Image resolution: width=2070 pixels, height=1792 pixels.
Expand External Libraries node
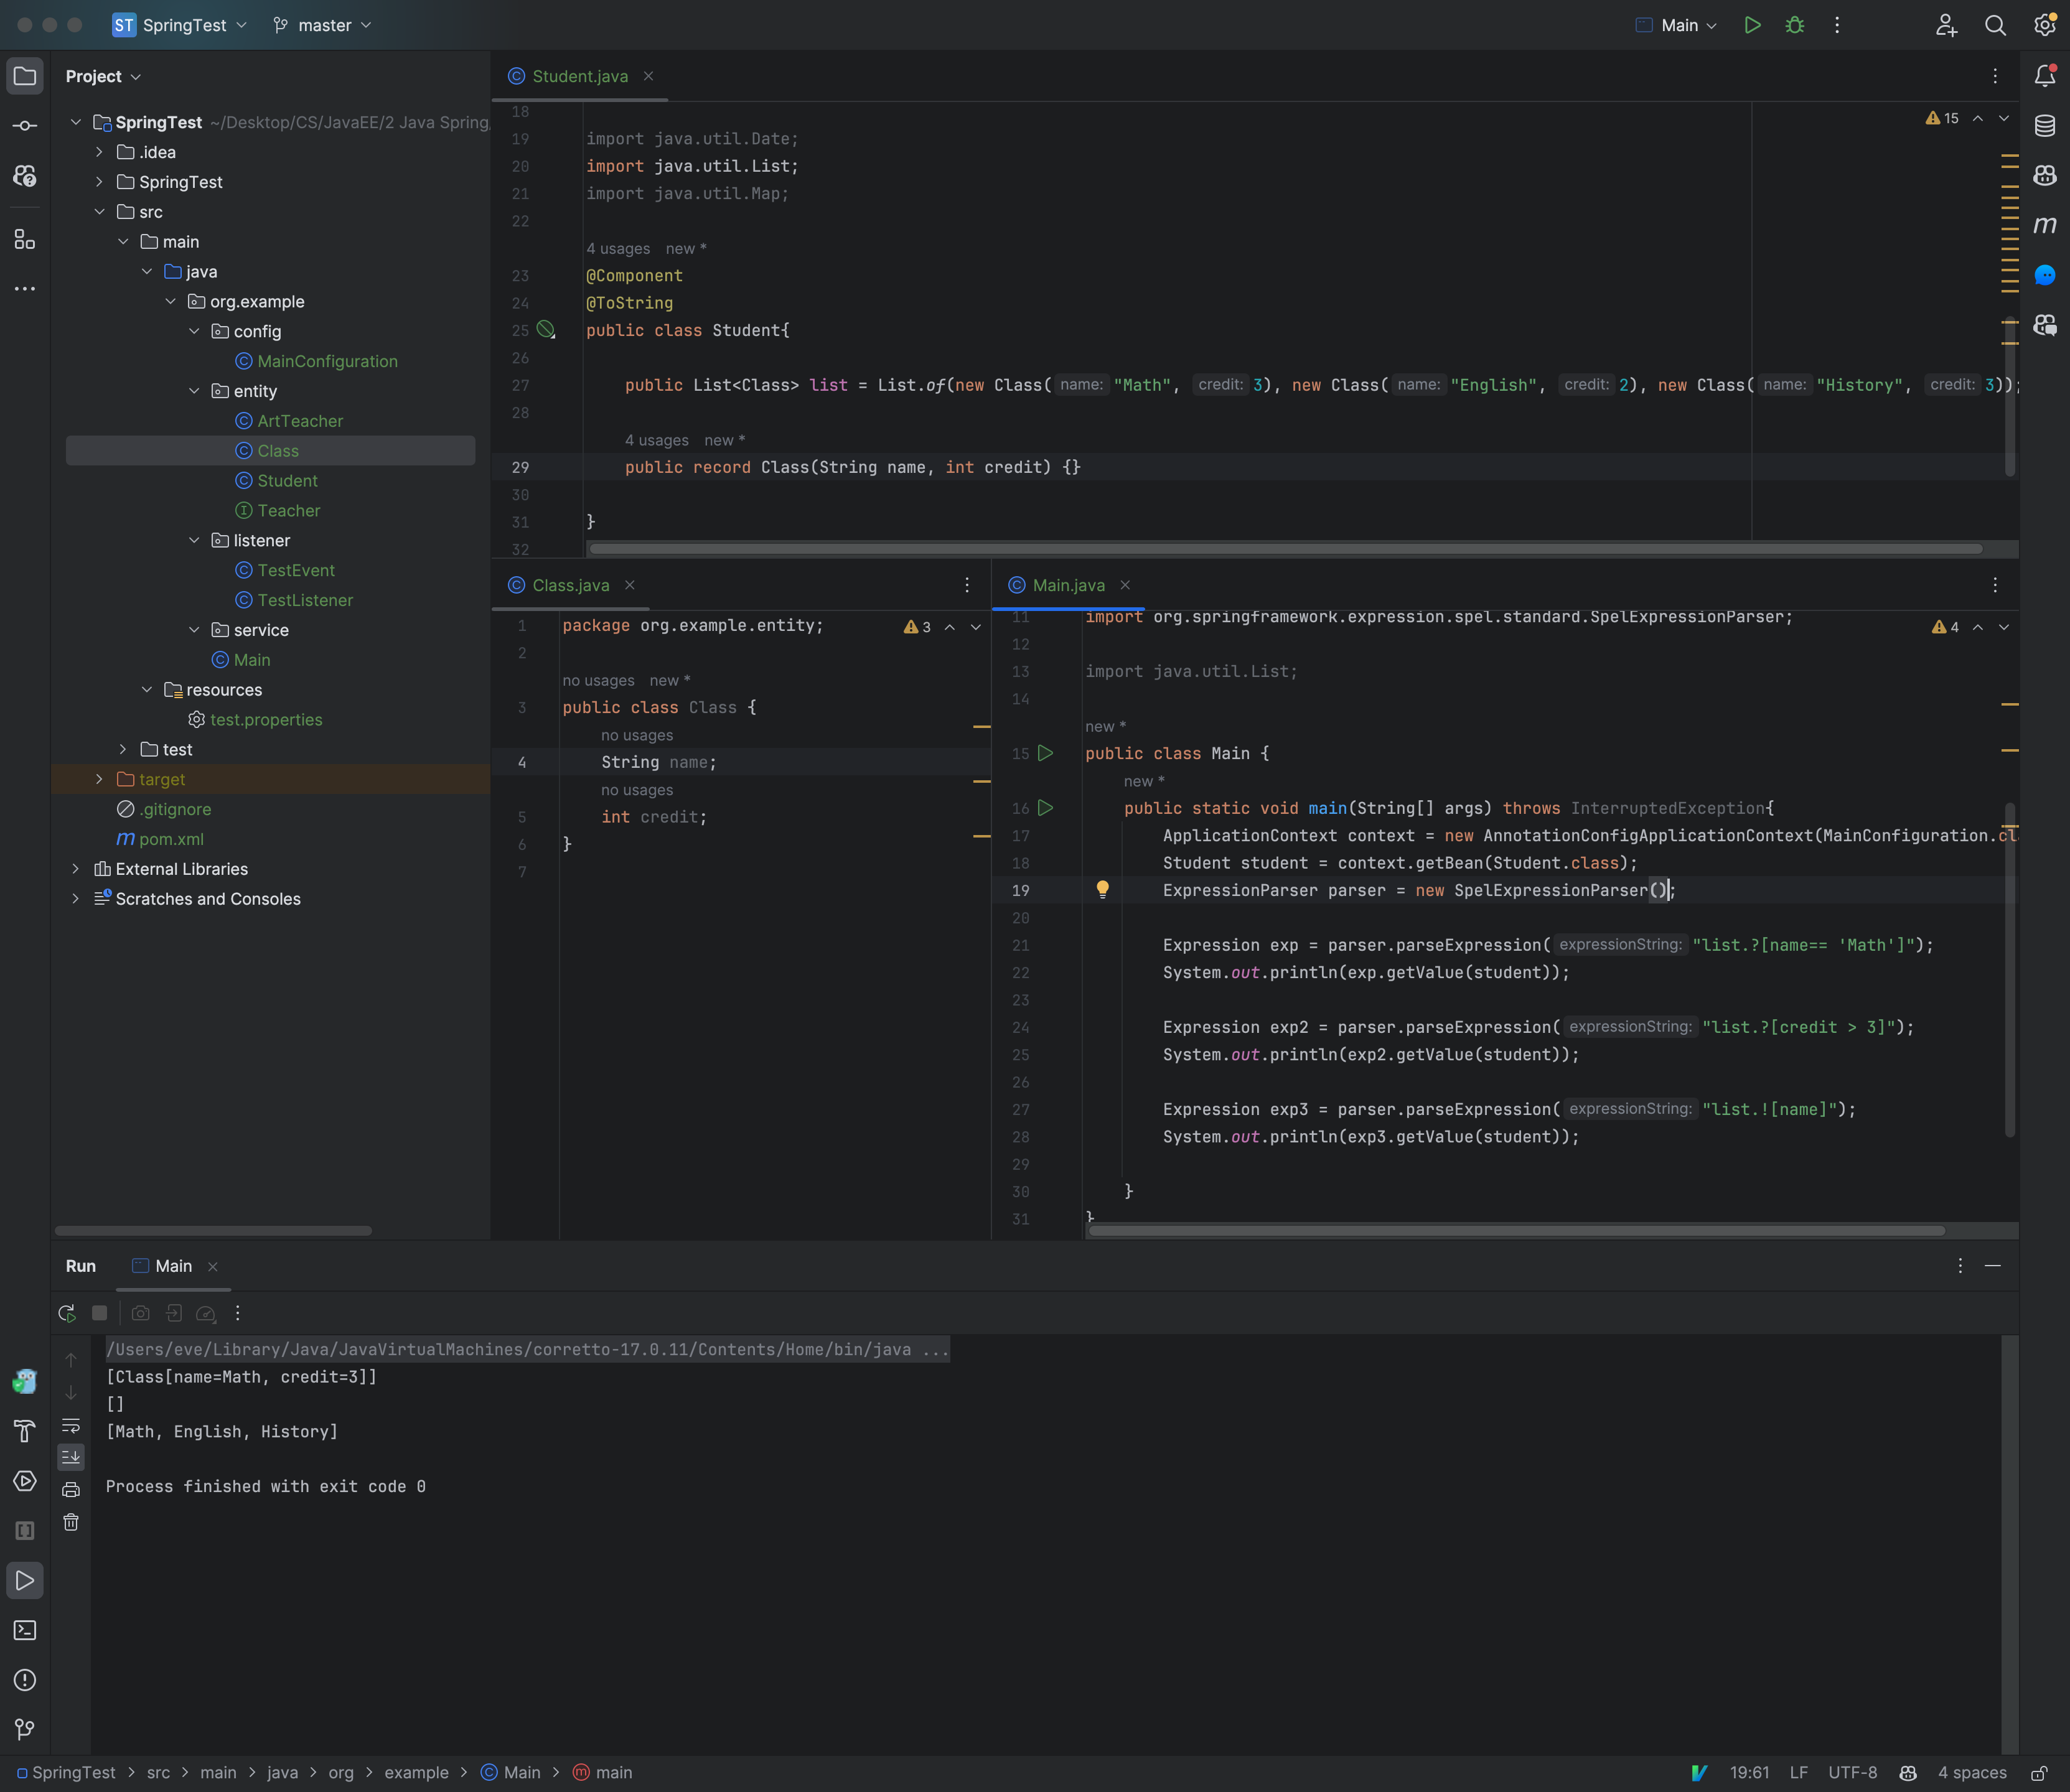(x=75, y=869)
